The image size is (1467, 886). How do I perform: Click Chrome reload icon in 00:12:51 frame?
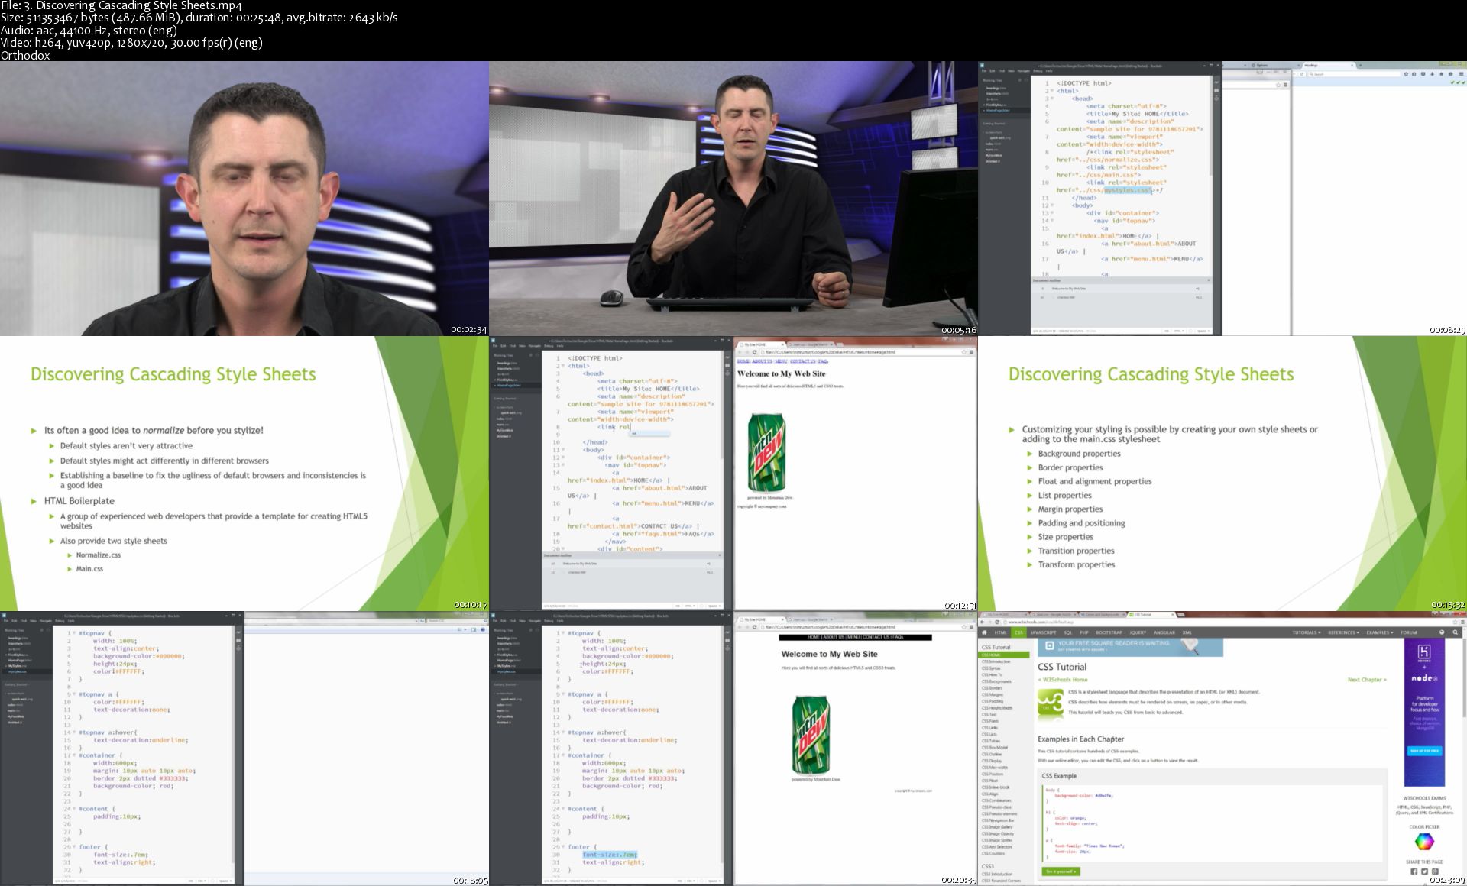(x=754, y=352)
